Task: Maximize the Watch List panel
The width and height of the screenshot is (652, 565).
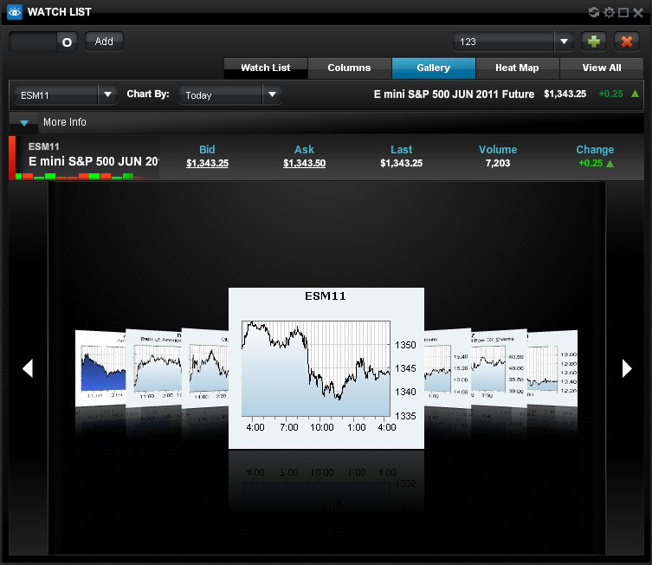Action: (x=623, y=12)
